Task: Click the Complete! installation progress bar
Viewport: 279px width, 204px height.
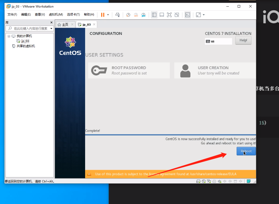Action: tap(171, 135)
